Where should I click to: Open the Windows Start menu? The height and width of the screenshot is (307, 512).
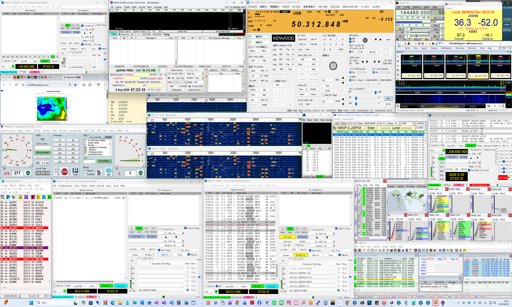(31, 303)
